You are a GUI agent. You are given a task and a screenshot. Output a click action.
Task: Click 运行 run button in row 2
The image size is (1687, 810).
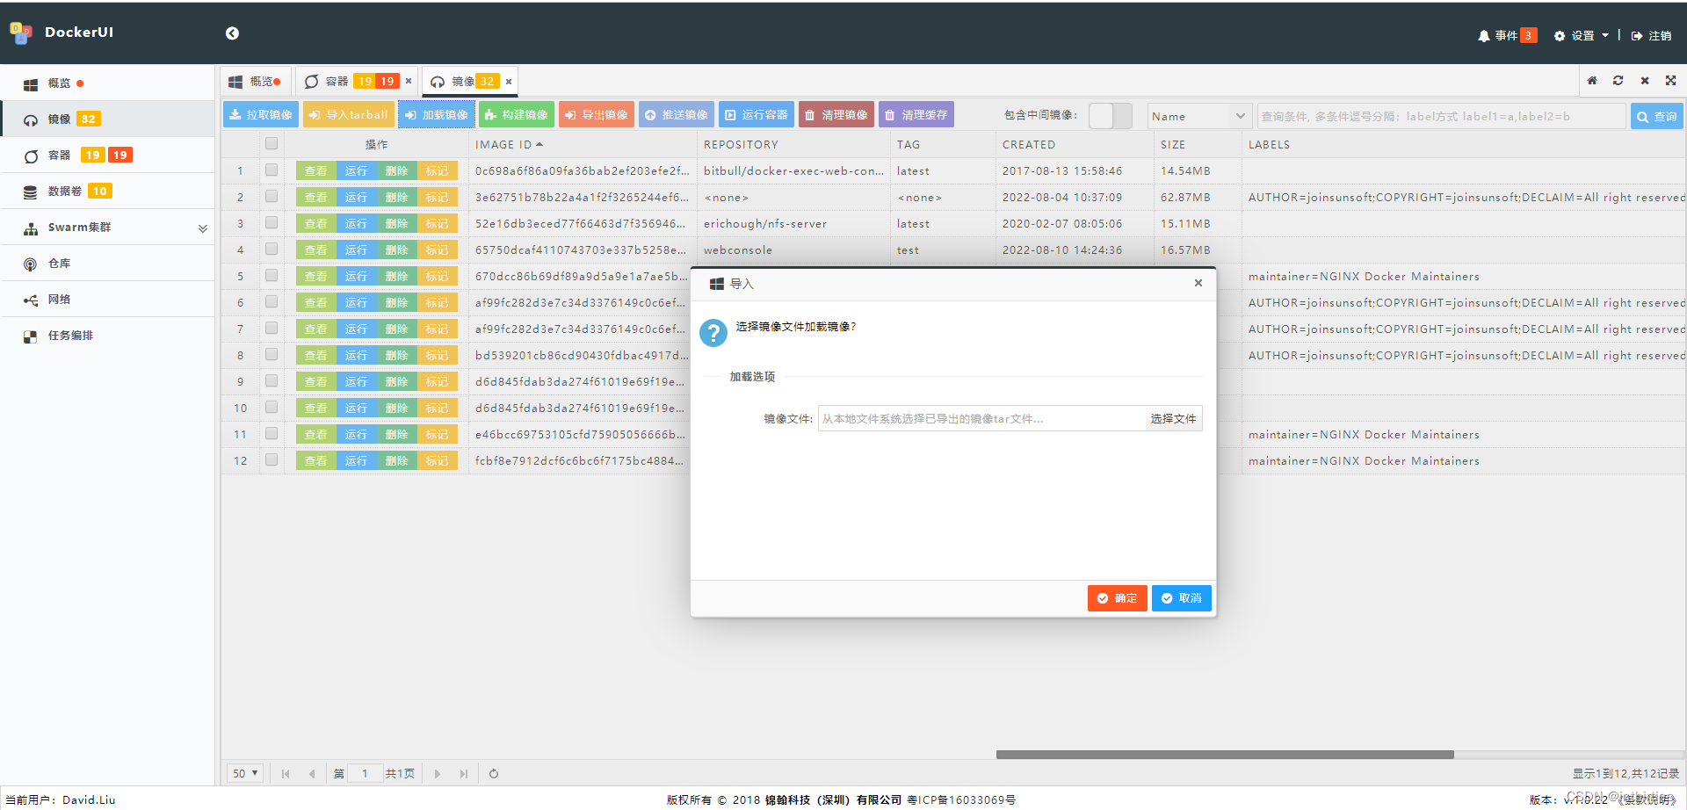[x=357, y=198]
